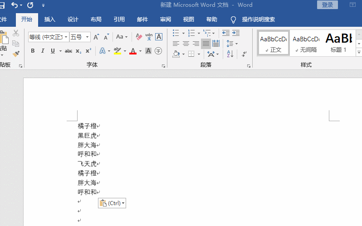The width and height of the screenshot is (362, 226).
Task: Increase font size with grow button
Action: 96,37
